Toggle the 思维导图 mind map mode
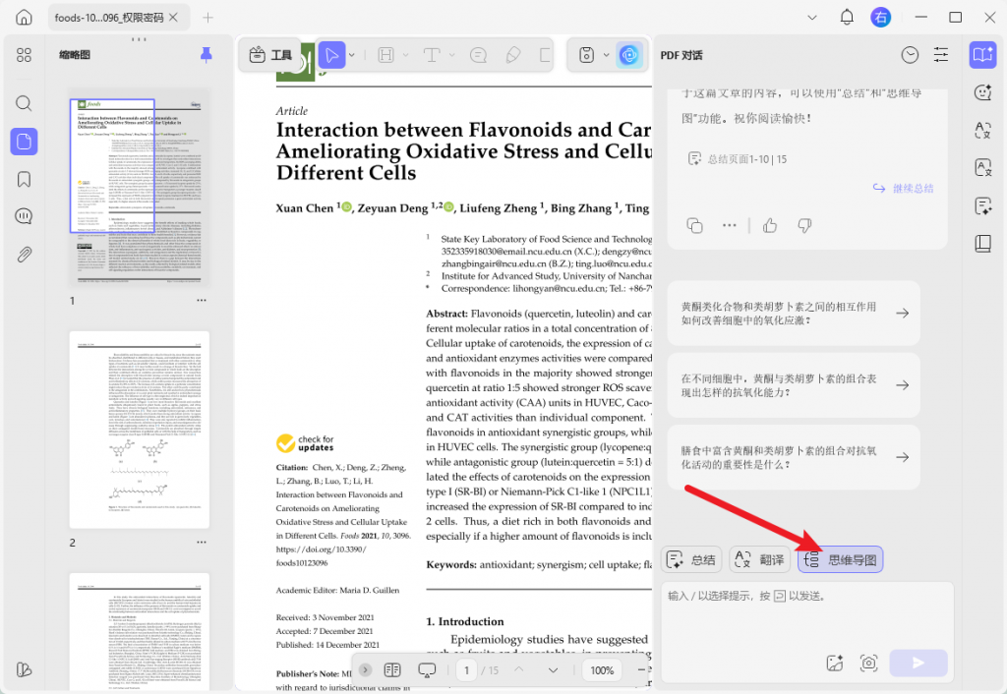Viewport: 1007px width, 694px height. pyautogui.click(x=841, y=559)
